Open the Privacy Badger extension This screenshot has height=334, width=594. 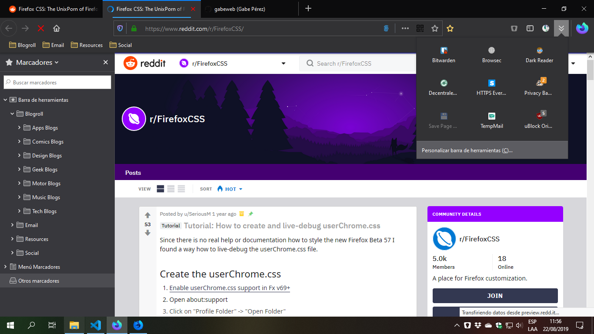coord(539,87)
